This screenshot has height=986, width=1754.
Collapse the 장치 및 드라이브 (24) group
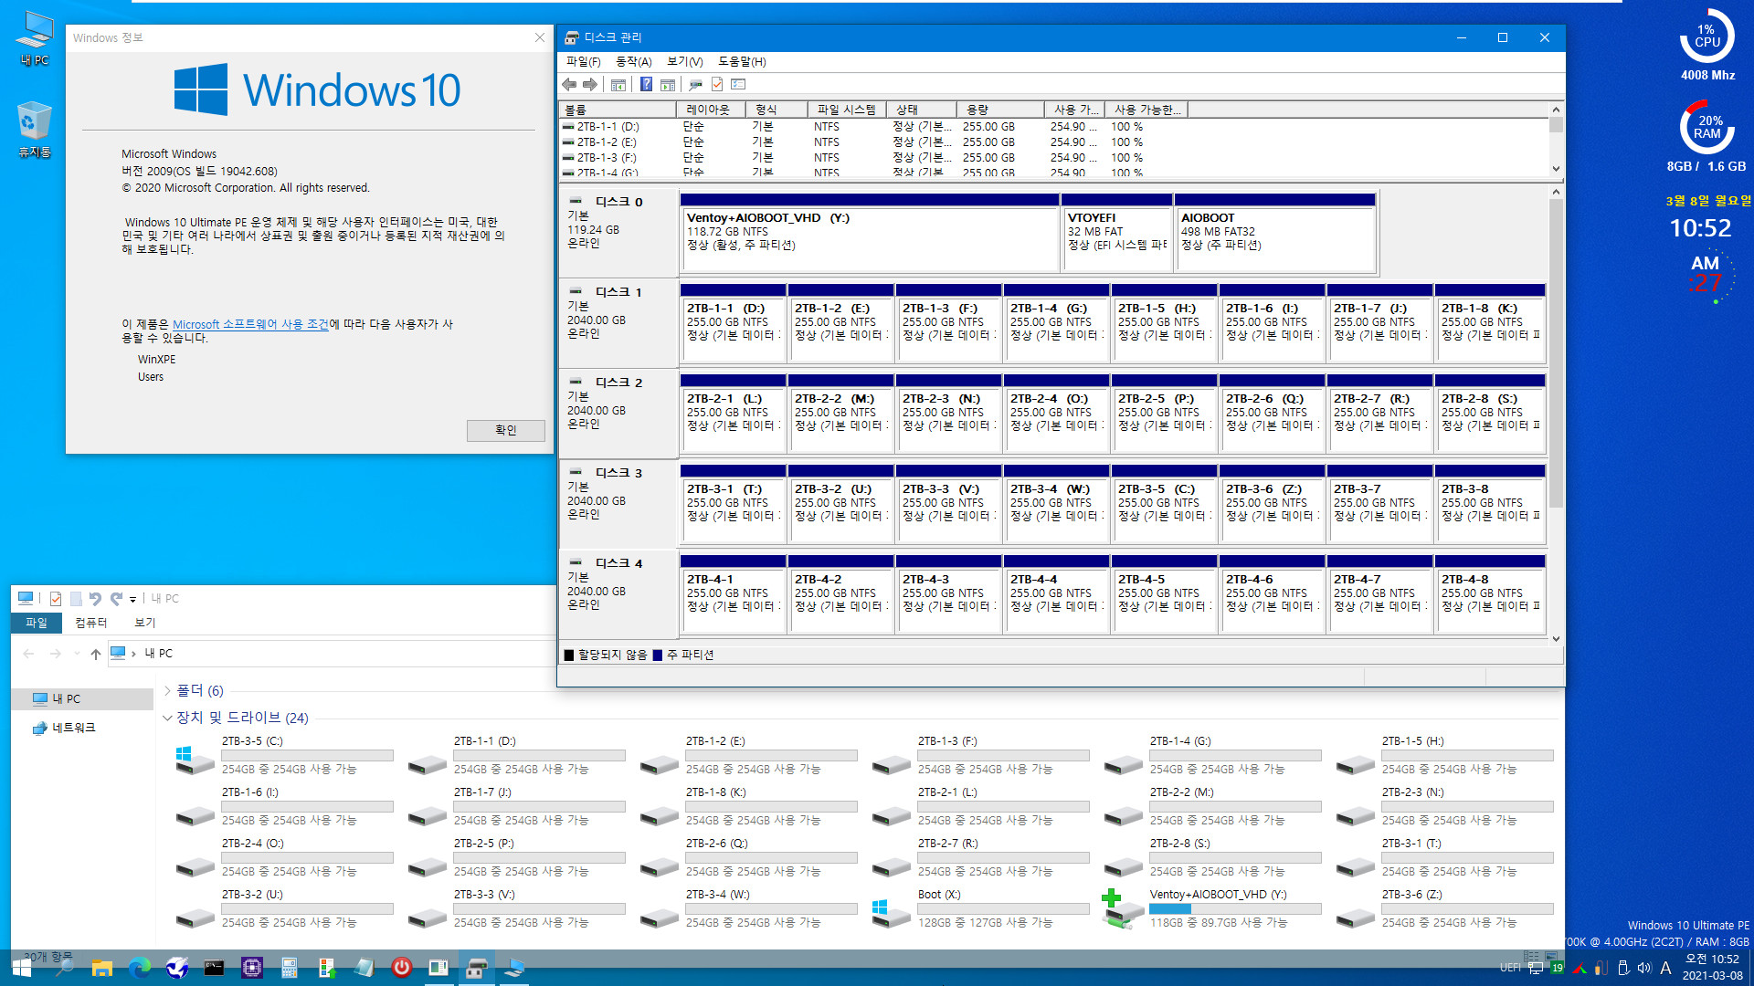168,719
